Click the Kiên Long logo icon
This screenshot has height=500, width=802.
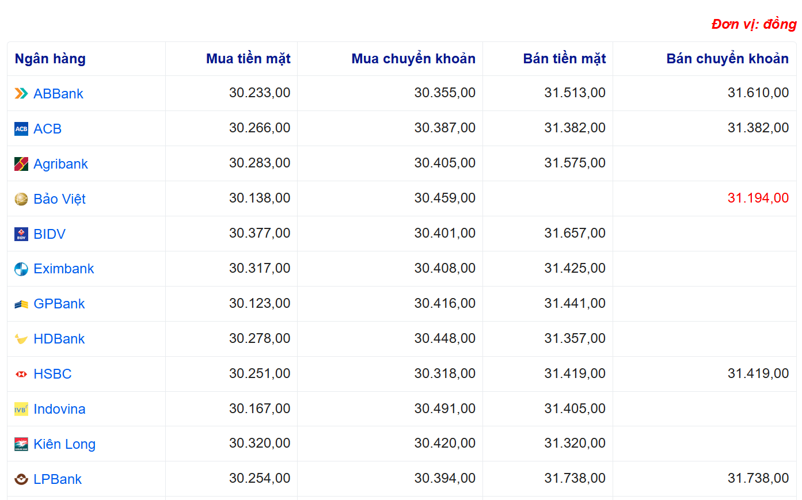point(21,444)
